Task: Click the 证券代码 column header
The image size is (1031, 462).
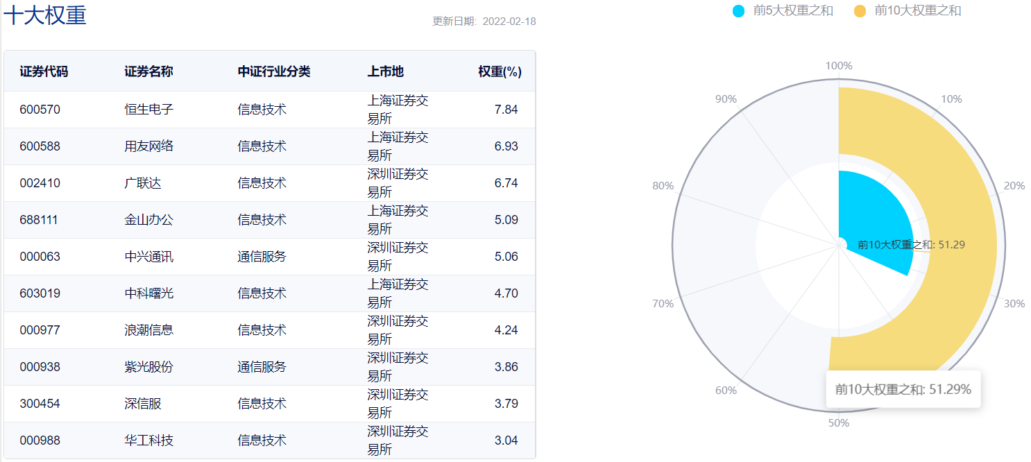Action: [44, 71]
